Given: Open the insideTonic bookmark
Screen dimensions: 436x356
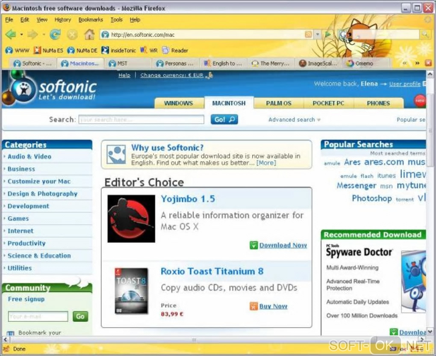Looking at the screenshot, I should coord(118,50).
